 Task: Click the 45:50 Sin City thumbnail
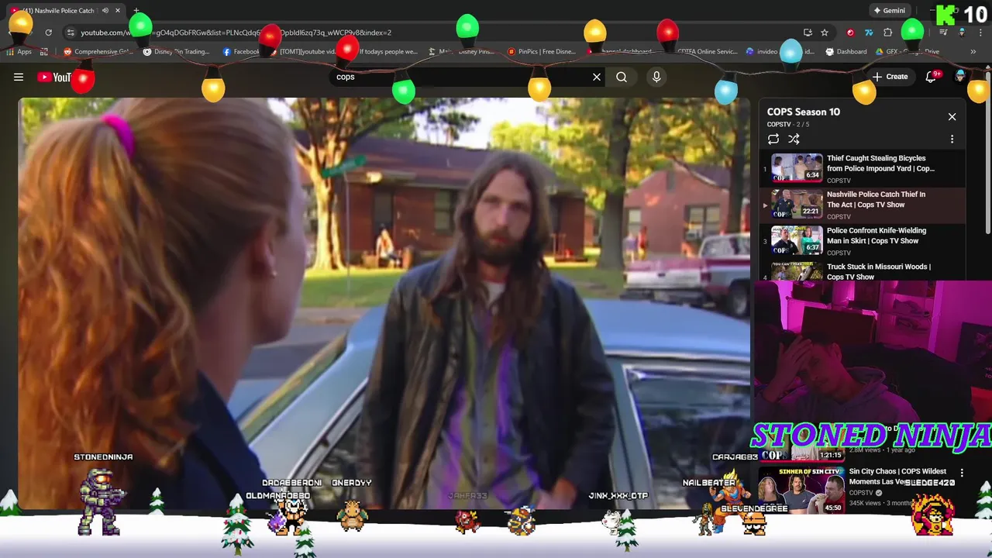(801, 490)
